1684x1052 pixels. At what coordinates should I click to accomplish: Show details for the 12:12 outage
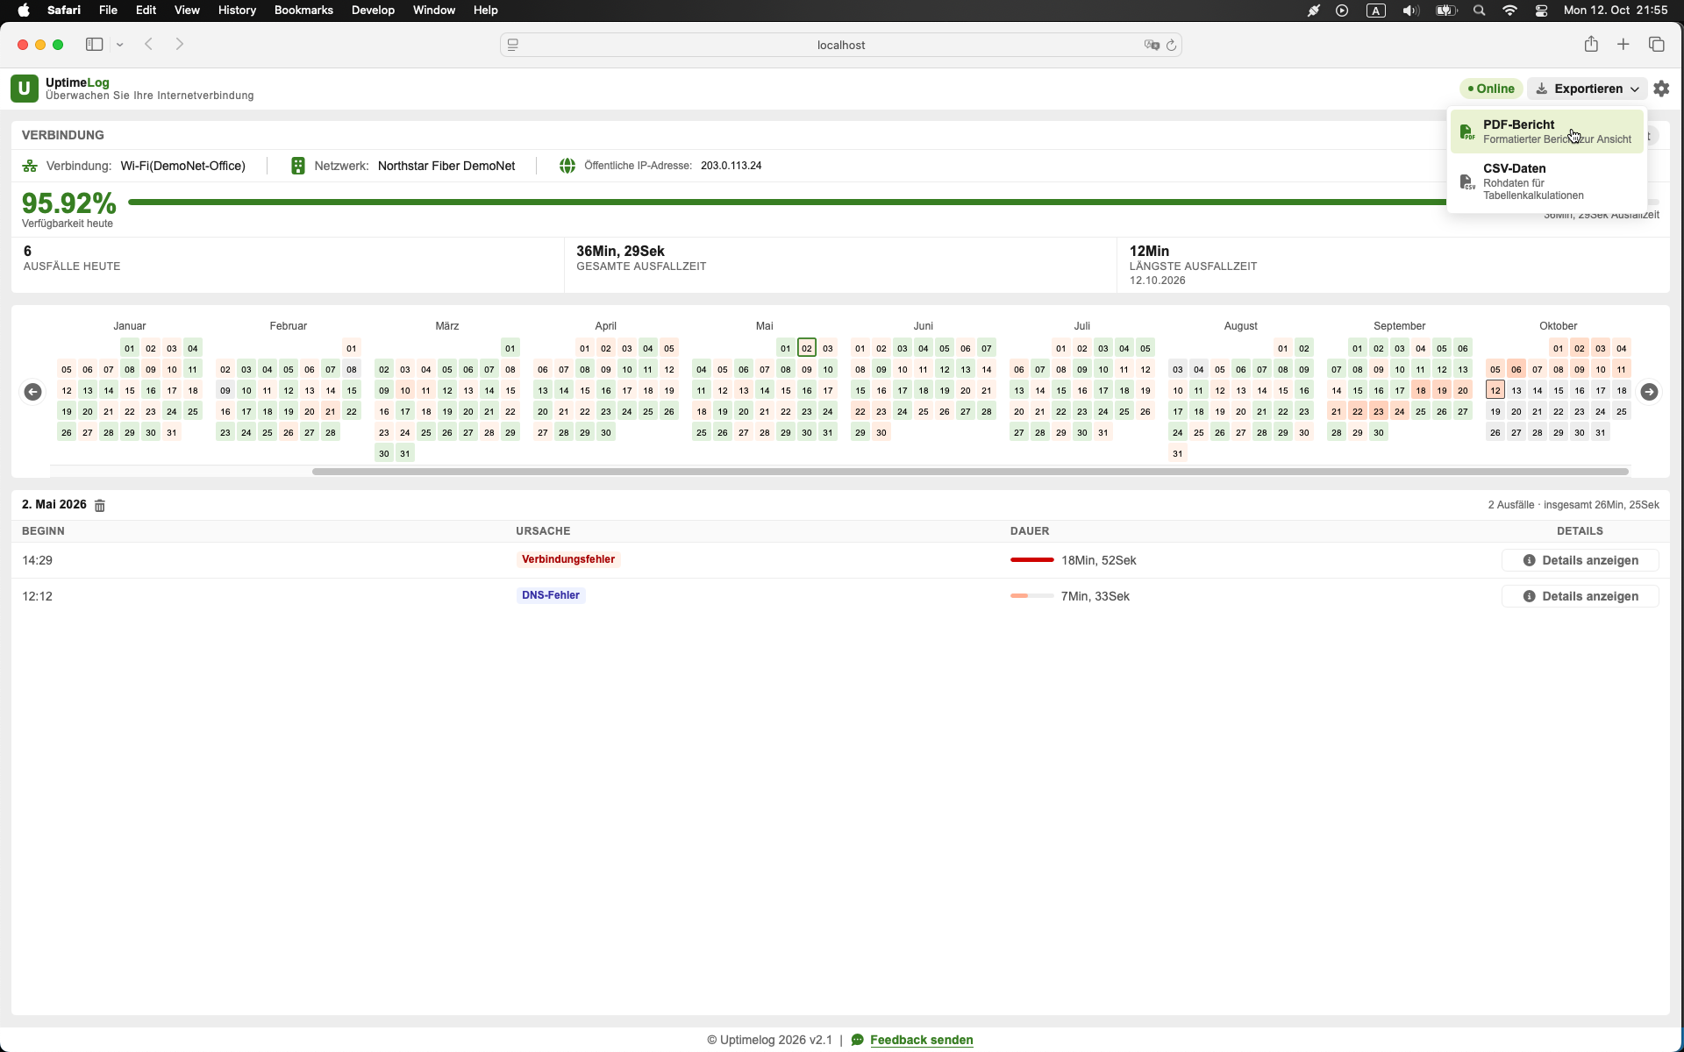click(1581, 596)
